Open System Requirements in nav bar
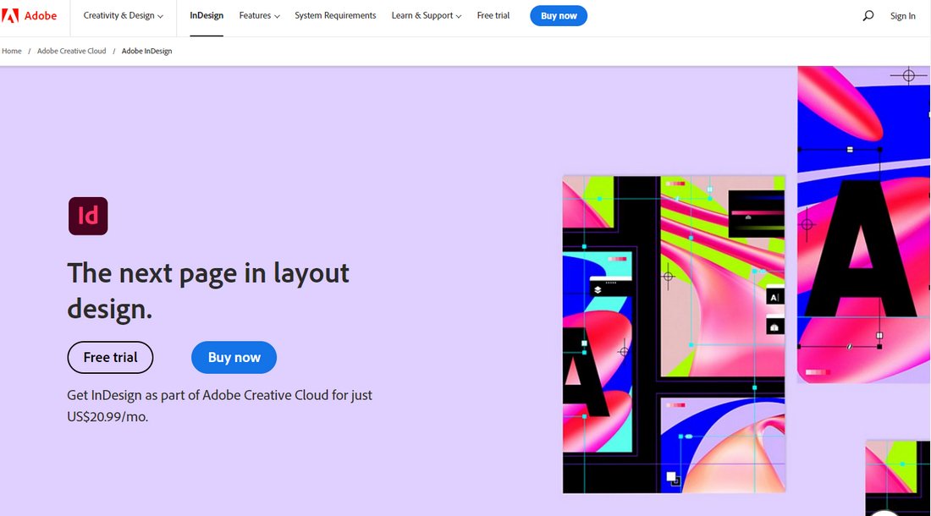Viewport: 931px width, 516px height. 335,15
